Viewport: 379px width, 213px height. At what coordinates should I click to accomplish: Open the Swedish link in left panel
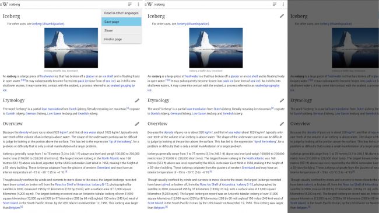tap(83, 114)
